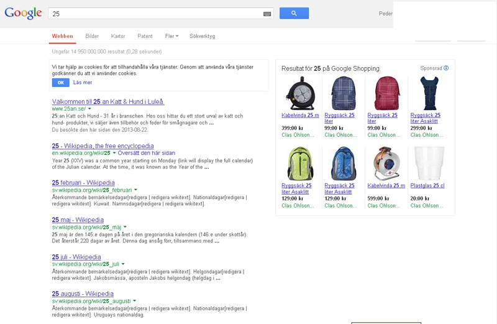Screen dimensions: 497x324
Task: Switch to the Kartor tab
Action: point(118,36)
